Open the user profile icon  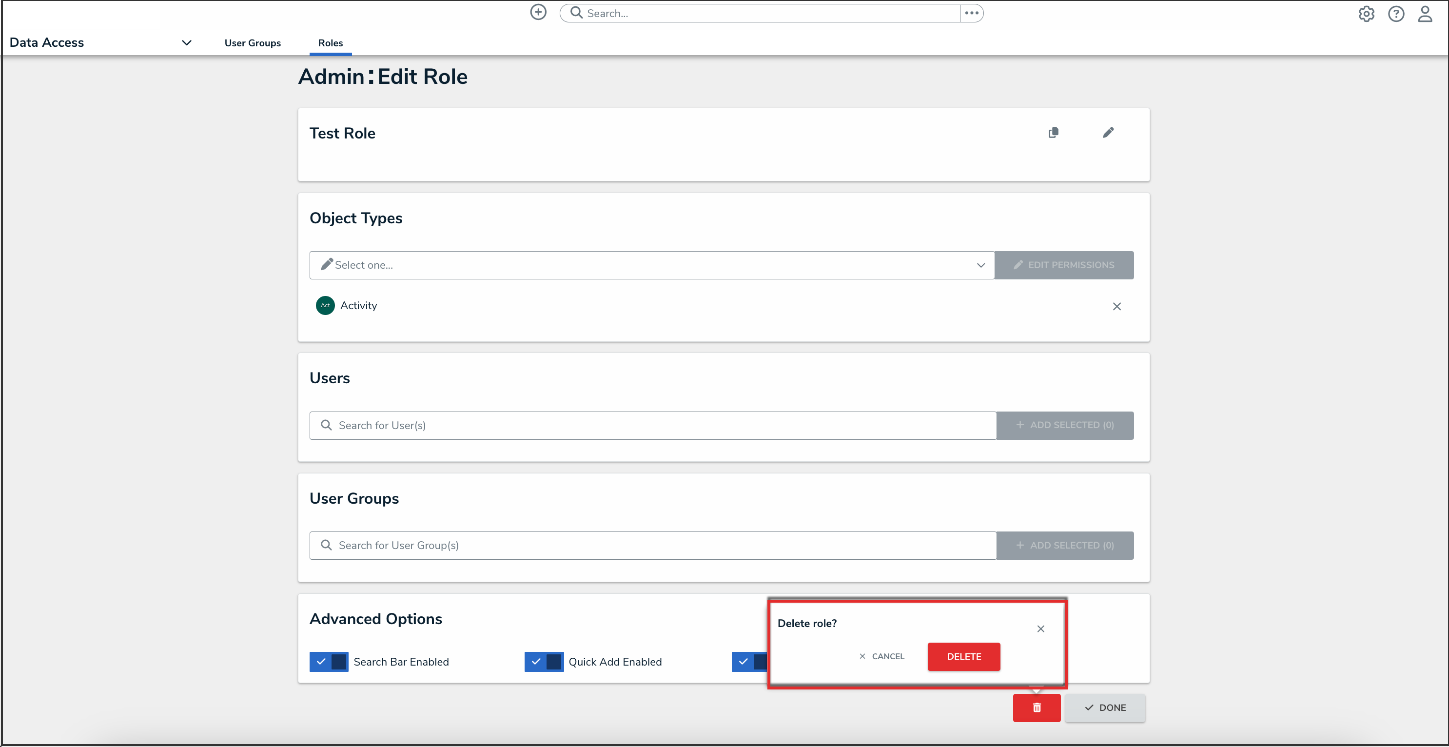tap(1425, 14)
